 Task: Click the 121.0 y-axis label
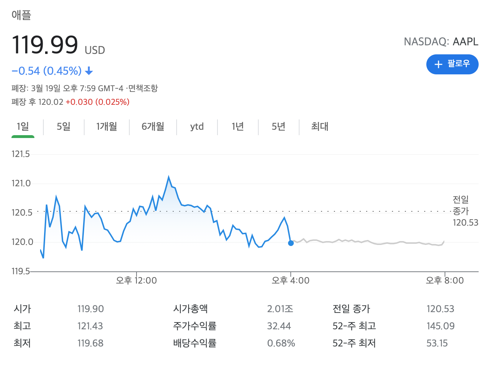tap(21, 183)
